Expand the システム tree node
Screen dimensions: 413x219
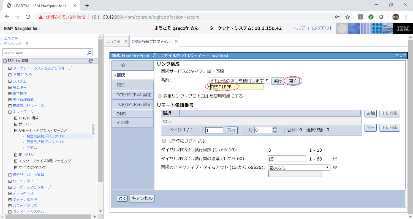tap(10, 81)
